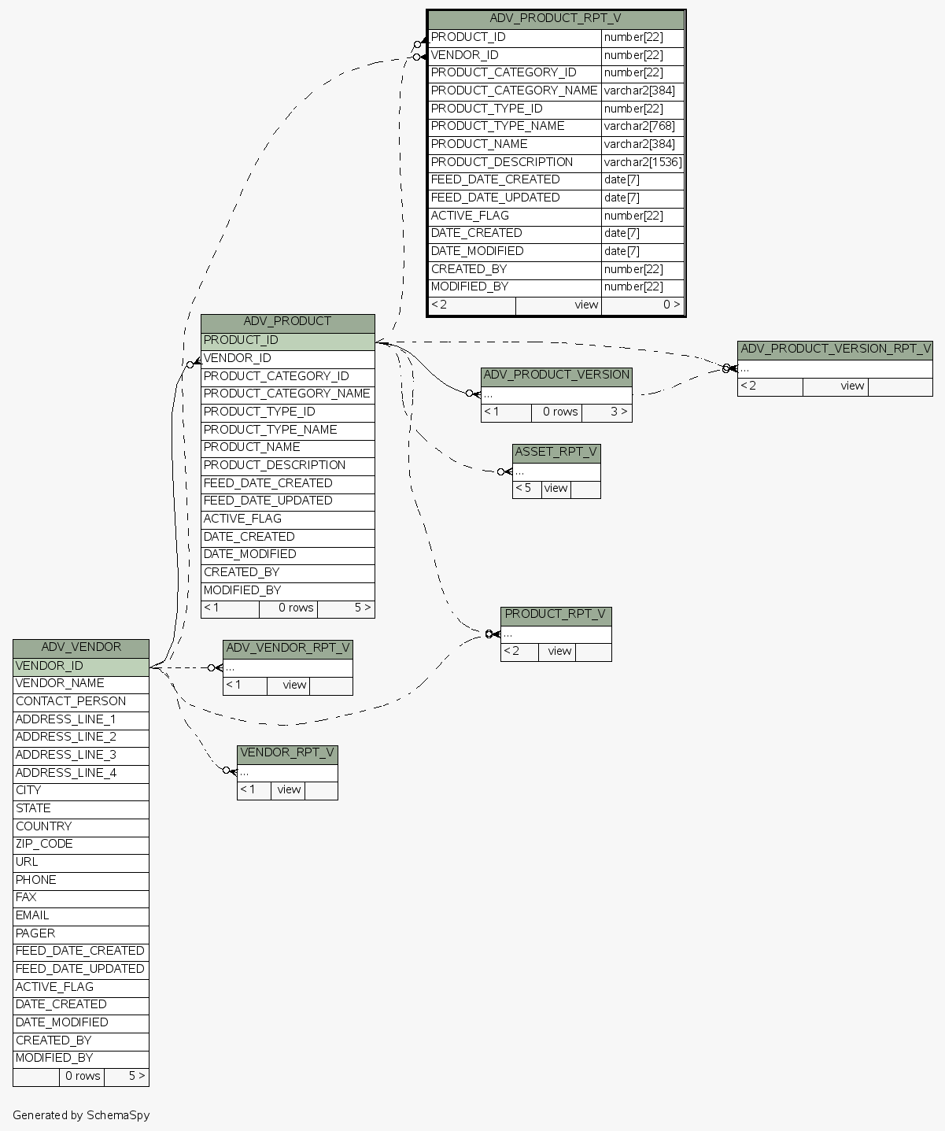
Task: Open the PRODUCT_RPT_V view header
Action: pos(556,615)
